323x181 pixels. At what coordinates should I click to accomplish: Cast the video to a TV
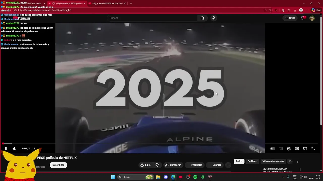click(x=305, y=149)
